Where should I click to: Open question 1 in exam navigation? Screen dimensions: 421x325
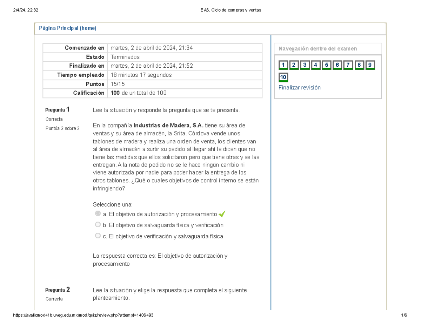coord(283,65)
